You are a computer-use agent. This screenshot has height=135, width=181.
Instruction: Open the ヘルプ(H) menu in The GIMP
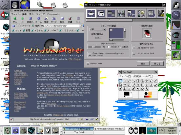148,76
